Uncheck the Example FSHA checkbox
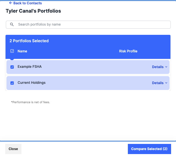Viewport: 176px width, 159px height. [x=12, y=67]
